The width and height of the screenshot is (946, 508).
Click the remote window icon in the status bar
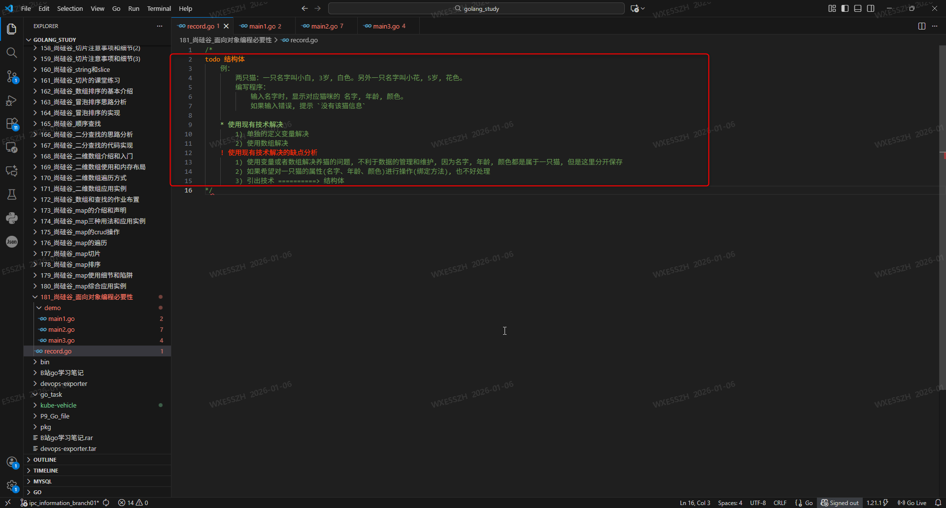[8, 503]
